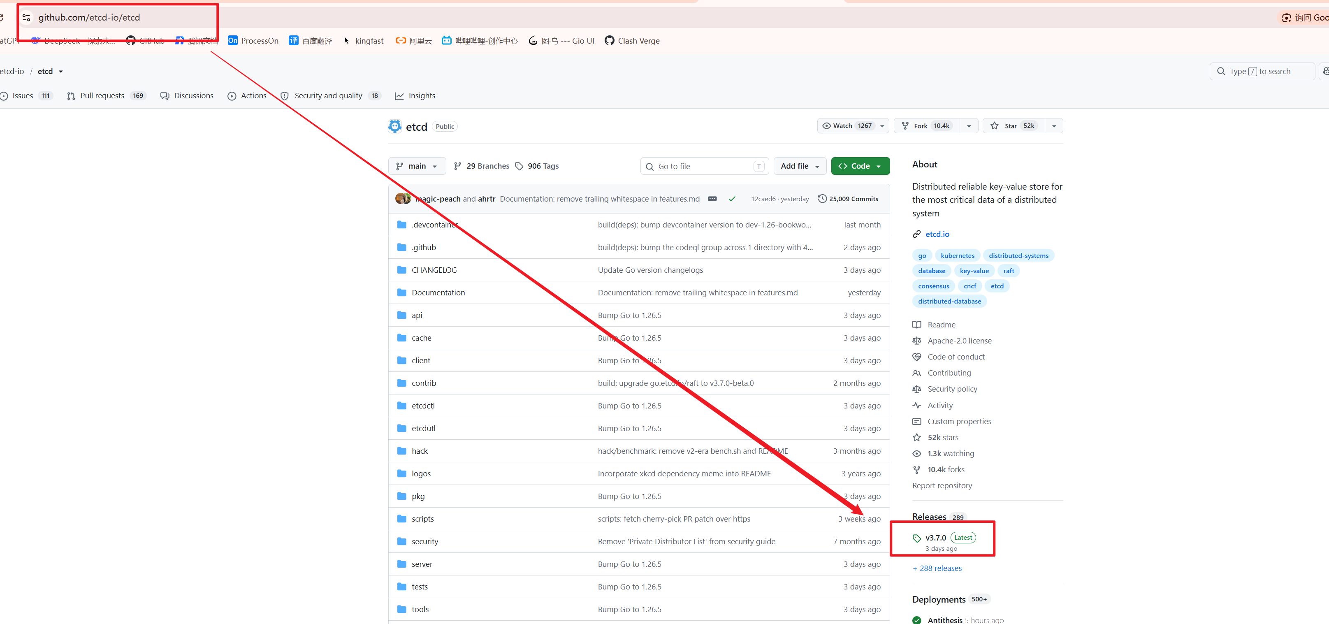
Task: Open the Readme link in About
Action: (941, 325)
